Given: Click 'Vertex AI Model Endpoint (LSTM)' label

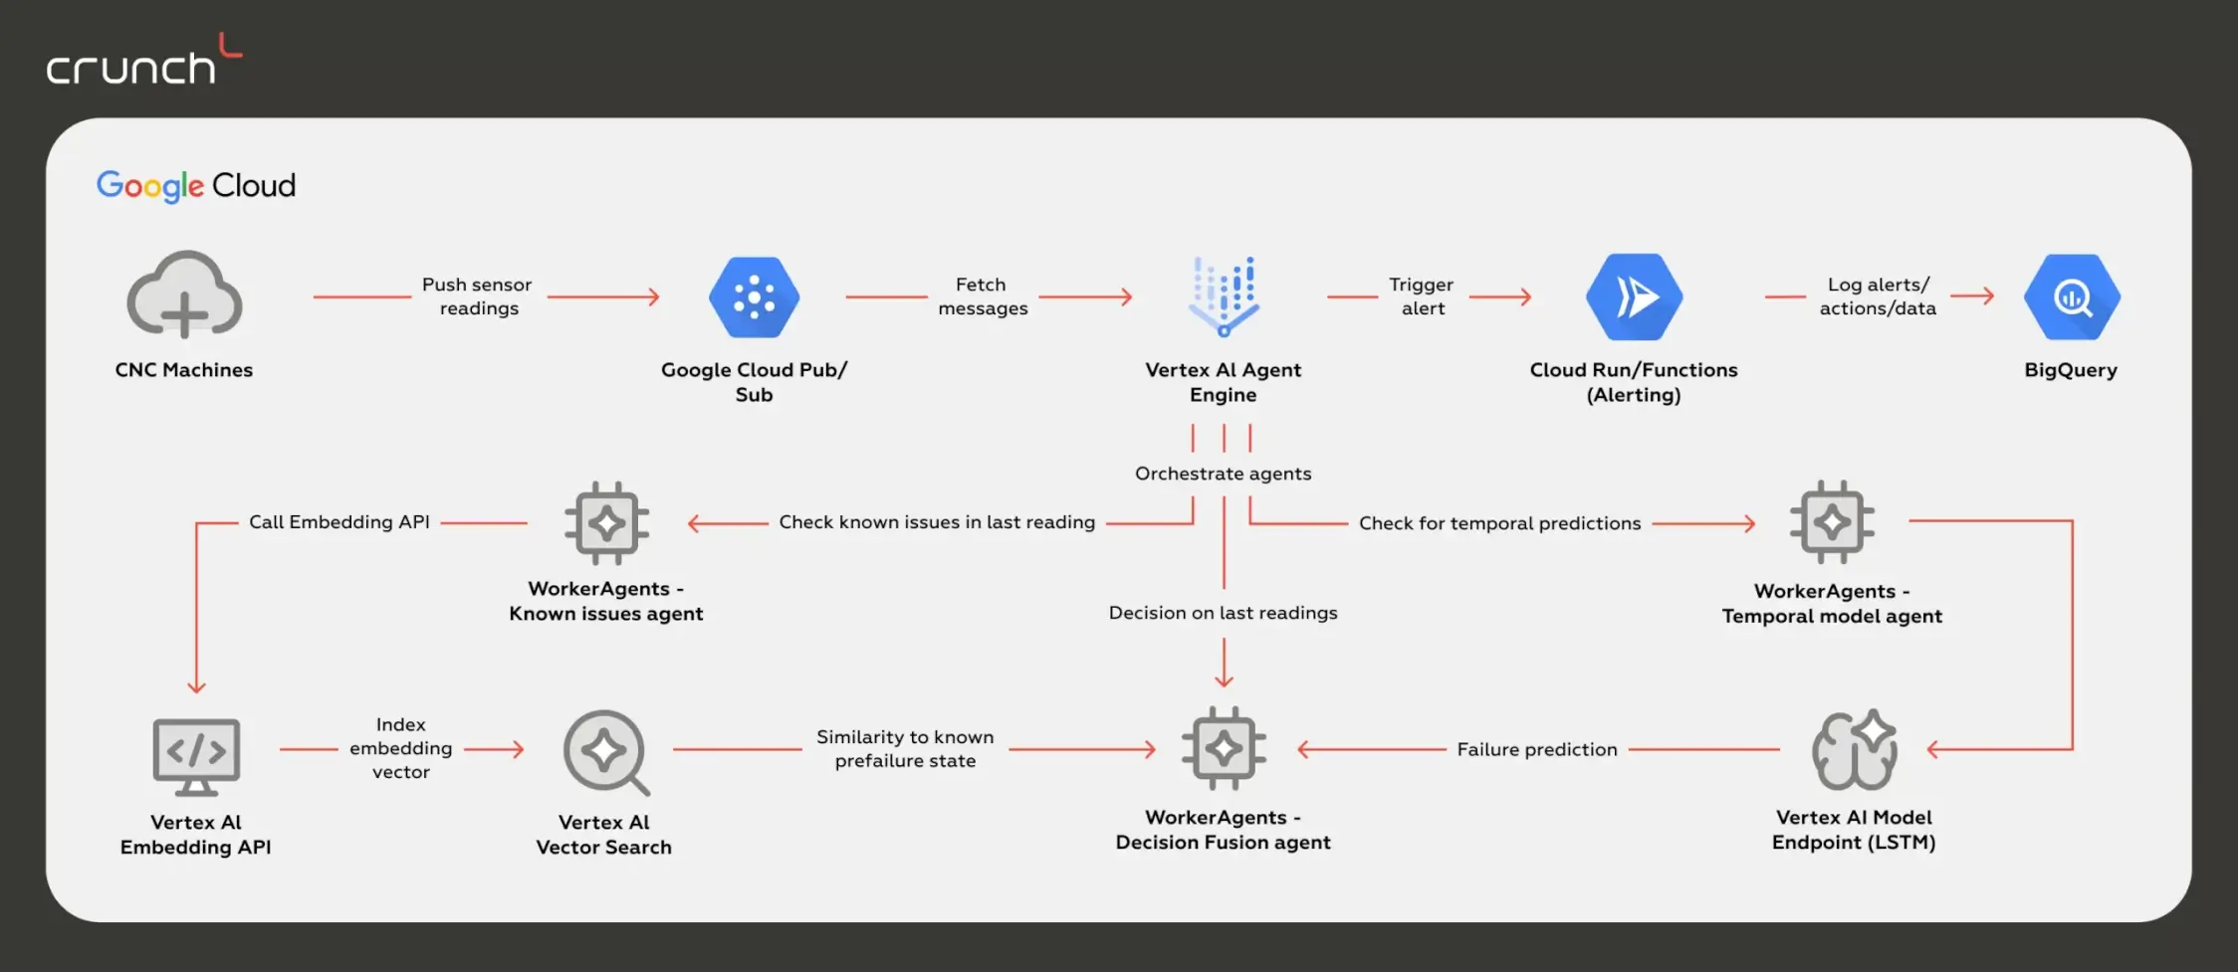Looking at the screenshot, I should [x=1854, y=830].
